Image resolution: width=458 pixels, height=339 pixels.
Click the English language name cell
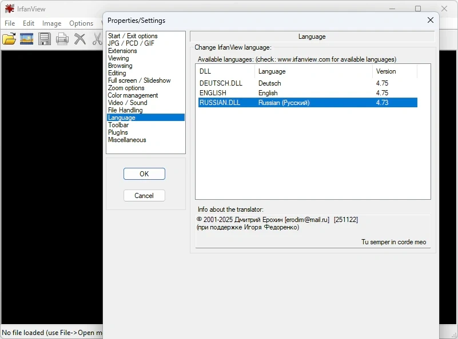[268, 93]
